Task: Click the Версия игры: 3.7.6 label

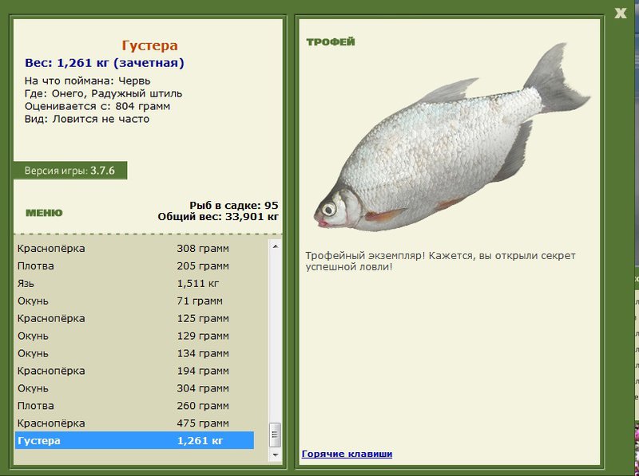Action: pyautogui.click(x=69, y=171)
